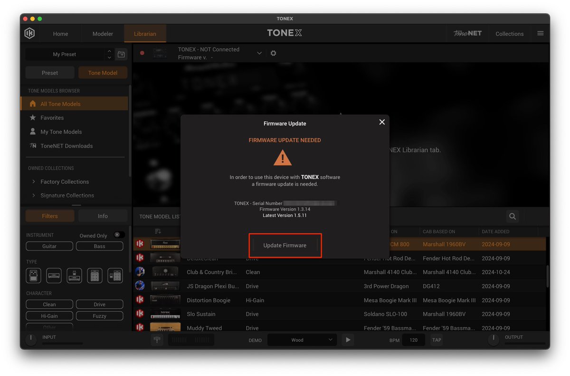Sort by CAB BASED ON column header
Image resolution: width=570 pixels, height=376 pixels.
(x=439, y=231)
